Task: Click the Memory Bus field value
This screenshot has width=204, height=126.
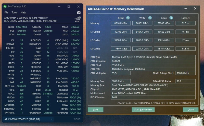Action: [121, 81]
